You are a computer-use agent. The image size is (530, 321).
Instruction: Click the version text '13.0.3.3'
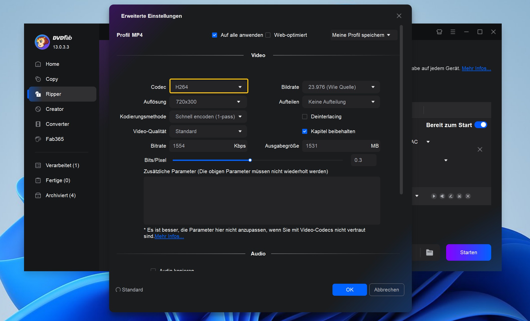pos(61,47)
